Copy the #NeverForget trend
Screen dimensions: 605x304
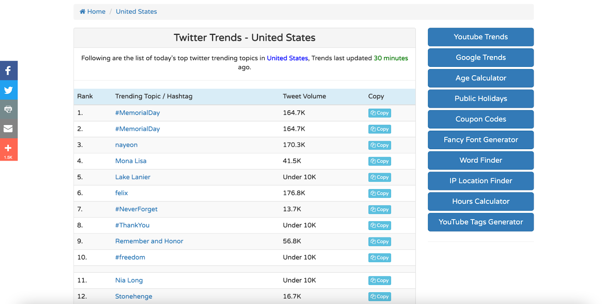pyautogui.click(x=380, y=210)
